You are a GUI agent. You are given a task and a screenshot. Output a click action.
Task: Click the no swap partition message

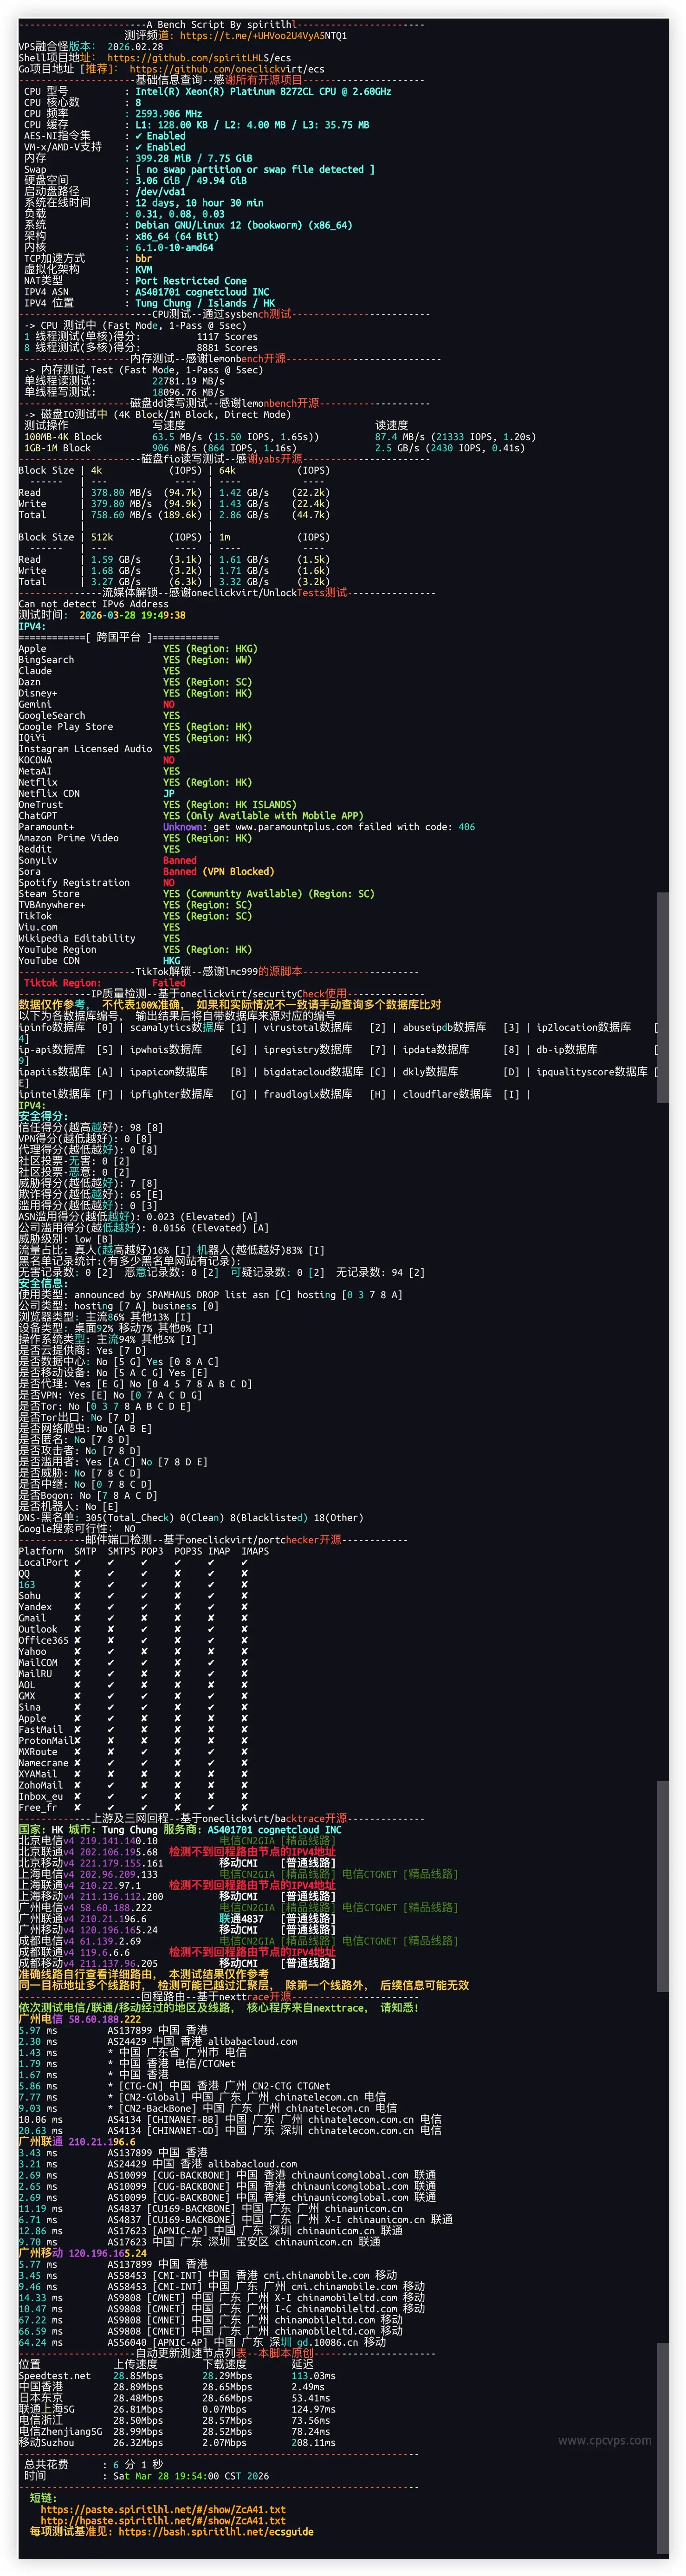click(255, 169)
